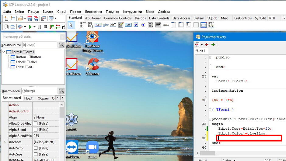Screen dimensions: 286x161
Task: Toggle form/unit view icon
Action: pos(44,18)
